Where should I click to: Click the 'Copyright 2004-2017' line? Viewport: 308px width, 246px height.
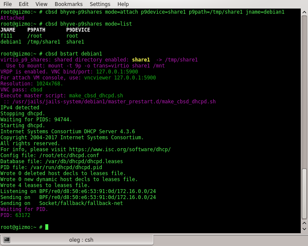pyautogui.click(x=72, y=138)
